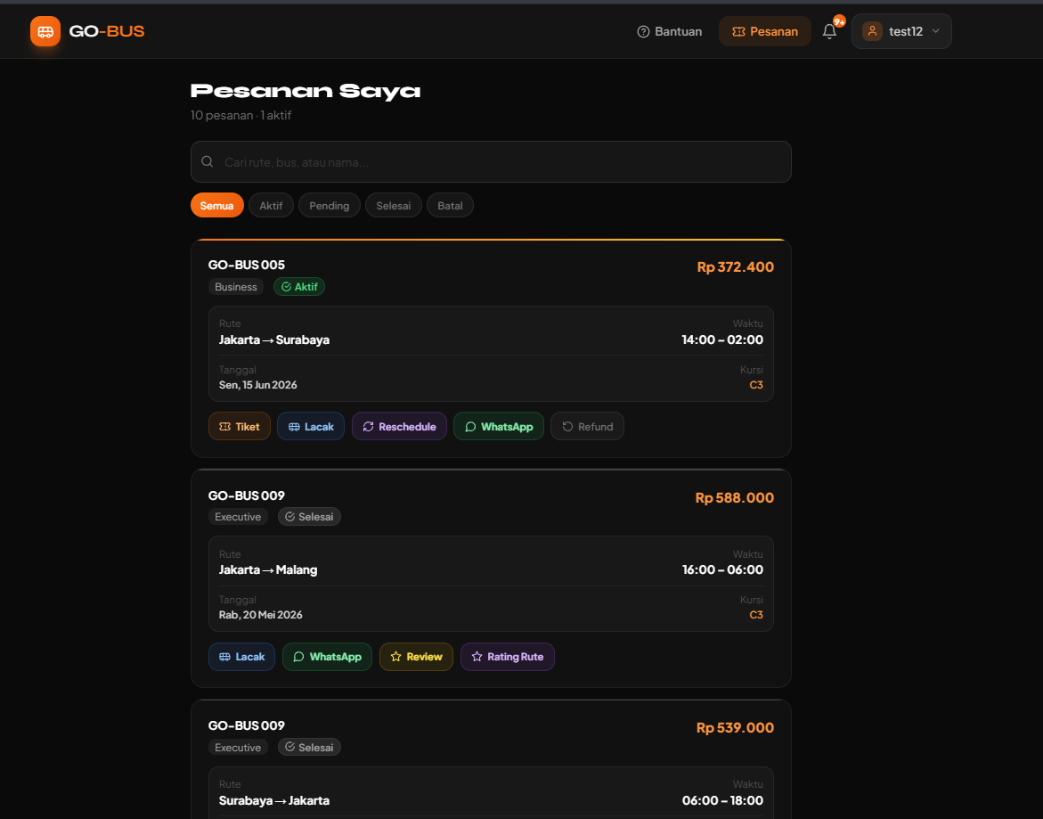The height and width of the screenshot is (819, 1043).
Task: Open the test12 account dropdown chevron
Action: tap(936, 31)
